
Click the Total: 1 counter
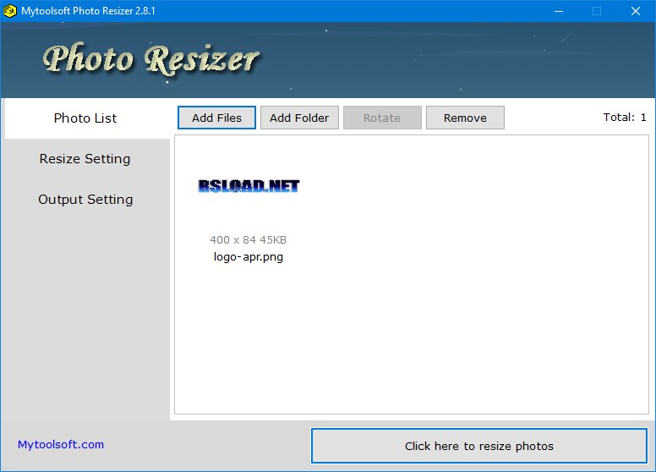point(625,118)
